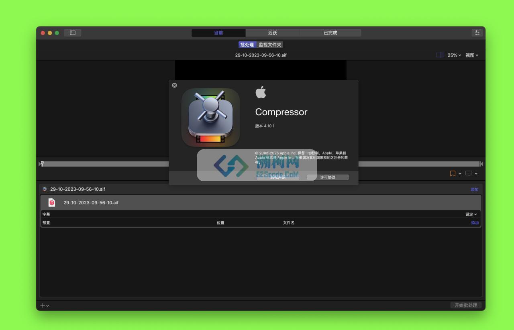
Task: Select the 活跃 tab
Action: 273,33
